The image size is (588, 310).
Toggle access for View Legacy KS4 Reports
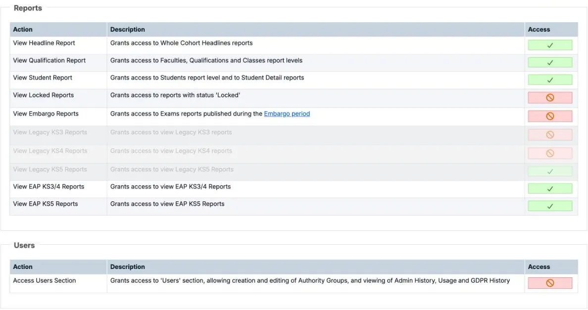pos(550,153)
